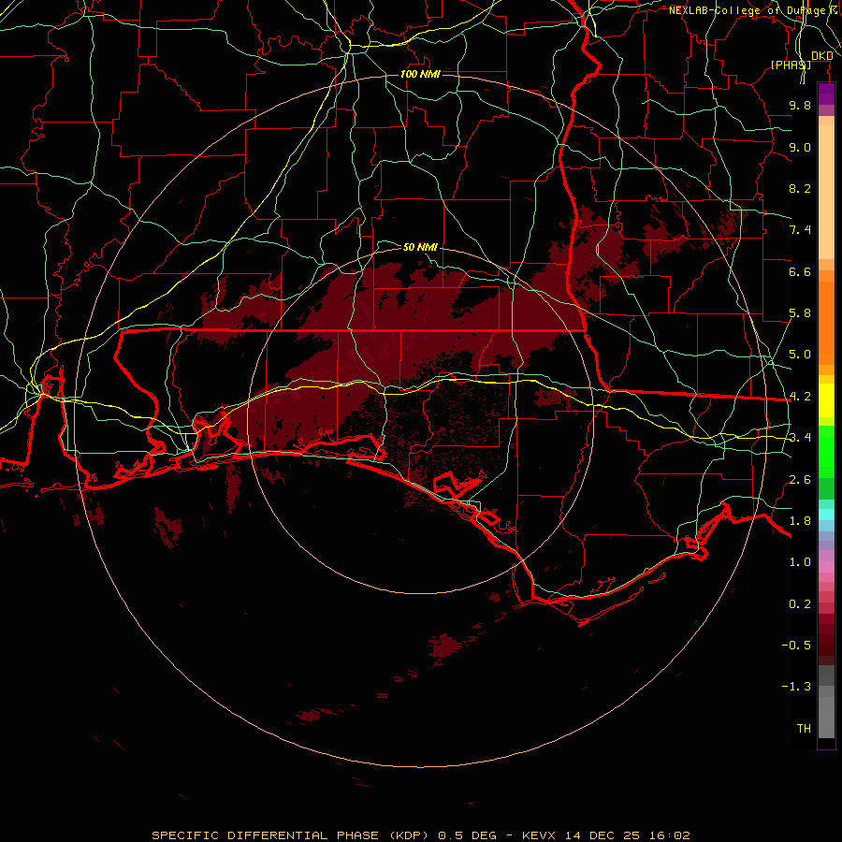842x842 pixels.
Task: Click the cyan segment of the color bar
Action: 826,514
